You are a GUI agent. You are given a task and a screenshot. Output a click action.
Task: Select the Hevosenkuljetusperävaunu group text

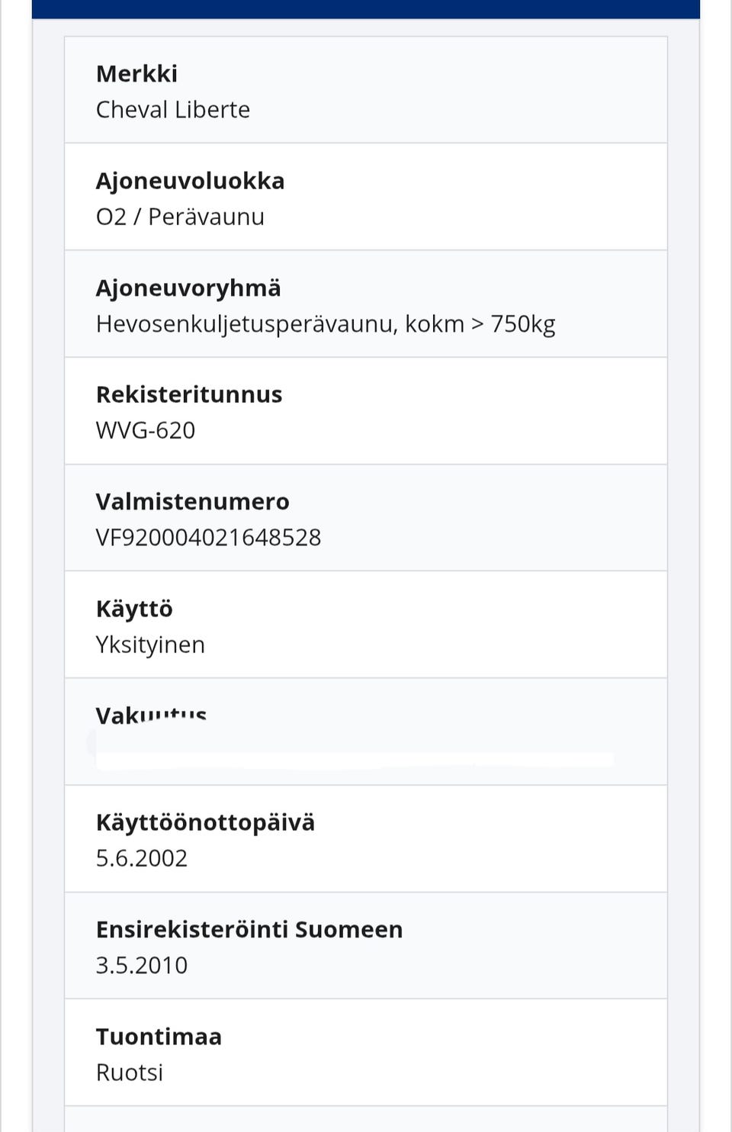click(x=326, y=324)
